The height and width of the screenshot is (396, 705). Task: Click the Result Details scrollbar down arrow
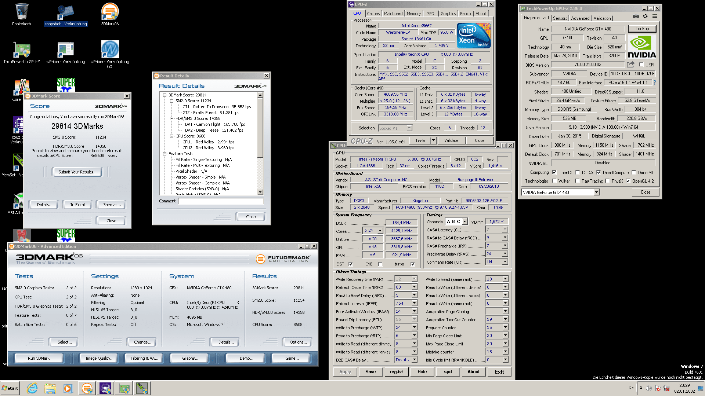tap(260, 192)
